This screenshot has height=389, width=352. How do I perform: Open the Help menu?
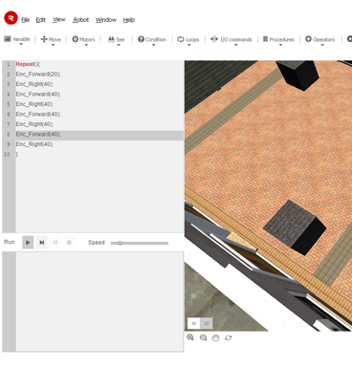pyautogui.click(x=129, y=20)
